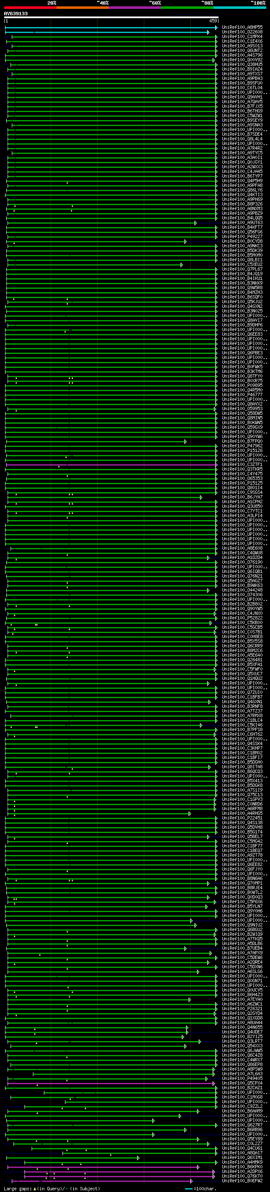Click the UniRef100_C3ZTF1 label

242,465
